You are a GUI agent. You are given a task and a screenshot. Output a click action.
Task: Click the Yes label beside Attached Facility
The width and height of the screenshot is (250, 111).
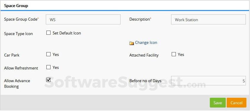[x=181, y=54]
